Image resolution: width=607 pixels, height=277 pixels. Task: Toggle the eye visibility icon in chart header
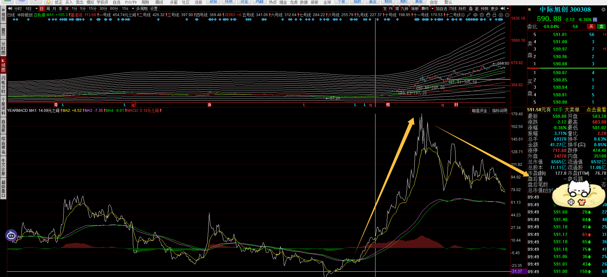coord(475,15)
